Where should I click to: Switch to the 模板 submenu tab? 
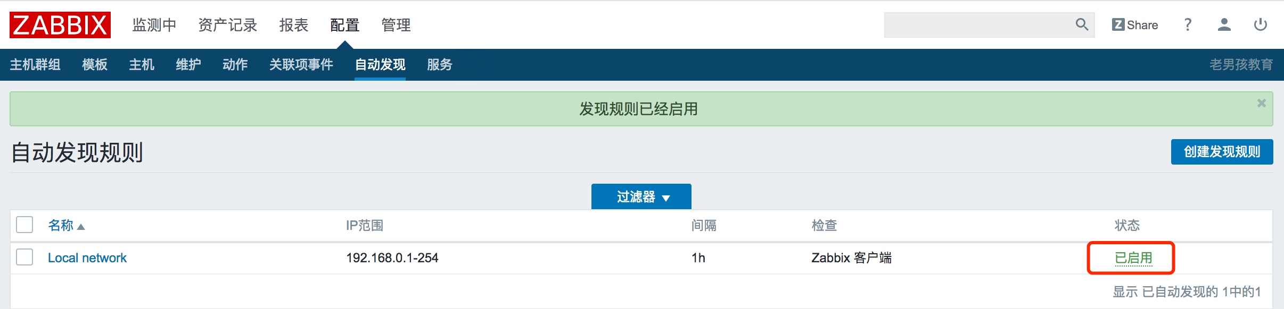(x=95, y=65)
